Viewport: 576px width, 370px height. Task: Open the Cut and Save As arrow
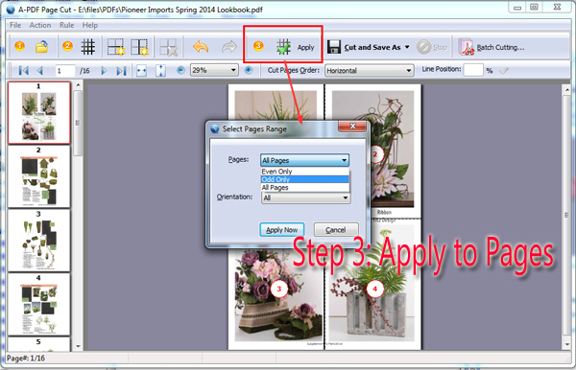(x=407, y=47)
